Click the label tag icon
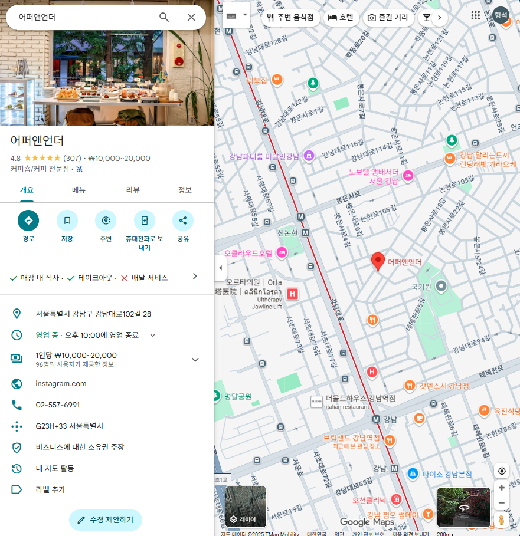This screenshot has width=520, height=536. pyautogui.click(x=17, y=489)
